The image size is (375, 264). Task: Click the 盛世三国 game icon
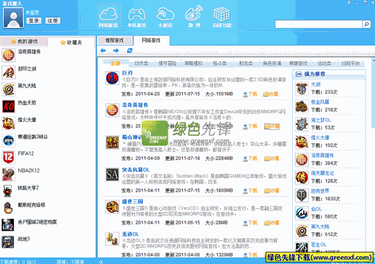112,207
